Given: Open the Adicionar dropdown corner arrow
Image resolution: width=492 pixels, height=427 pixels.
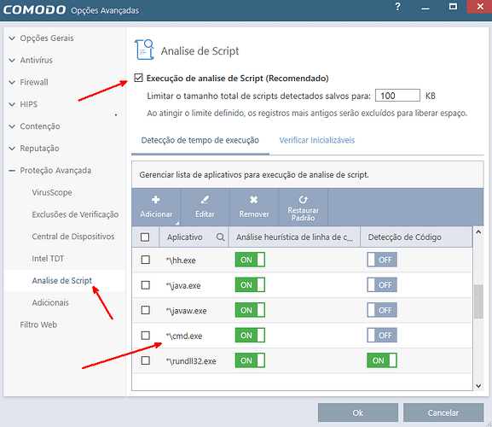Looking at the screenshot, I should coord(177,223).
